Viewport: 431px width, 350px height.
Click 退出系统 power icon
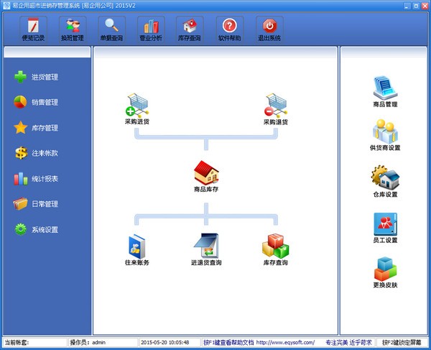tap(269, 29)
